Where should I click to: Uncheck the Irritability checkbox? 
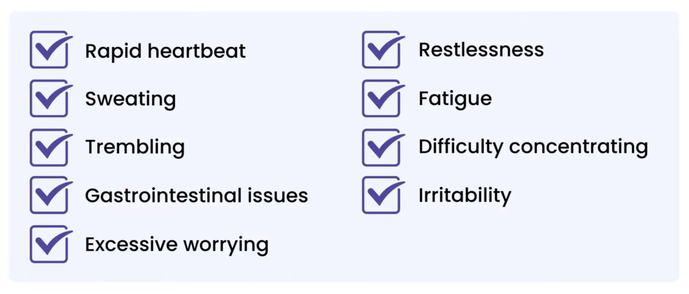(381, 196)
